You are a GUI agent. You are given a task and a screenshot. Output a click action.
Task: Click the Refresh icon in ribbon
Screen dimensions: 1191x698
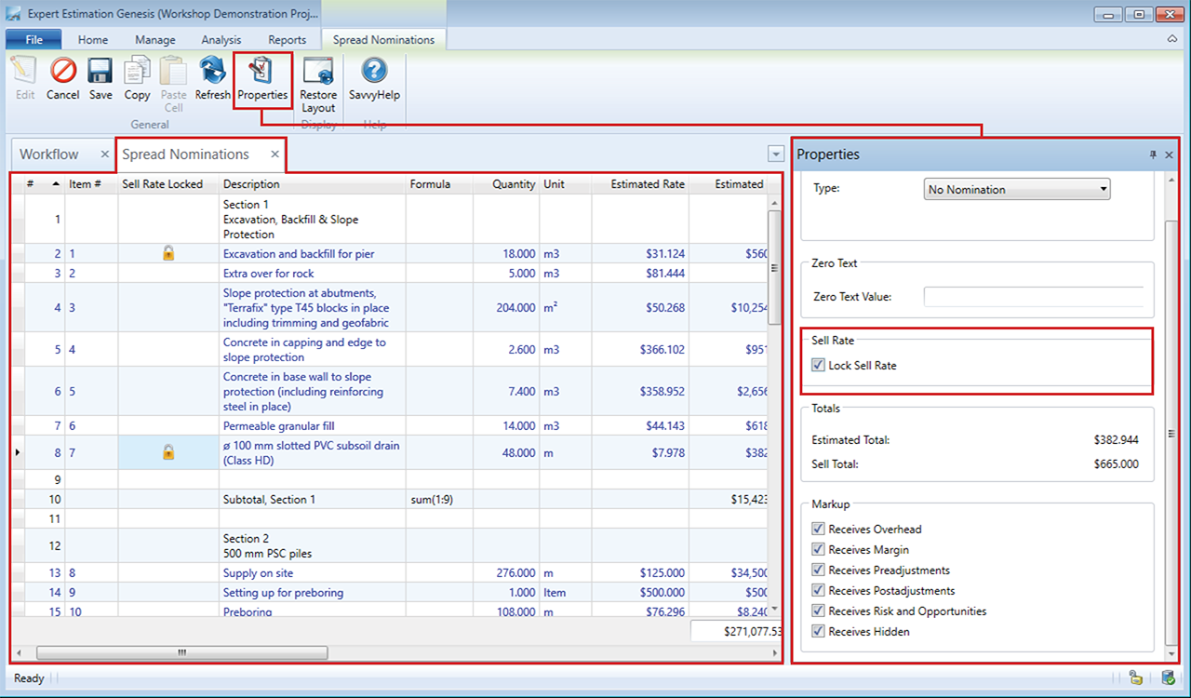point(212,73)
